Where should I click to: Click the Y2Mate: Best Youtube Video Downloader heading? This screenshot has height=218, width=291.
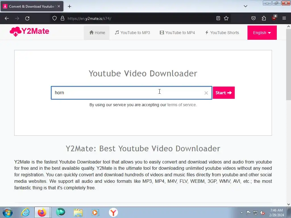click(143, 148)
